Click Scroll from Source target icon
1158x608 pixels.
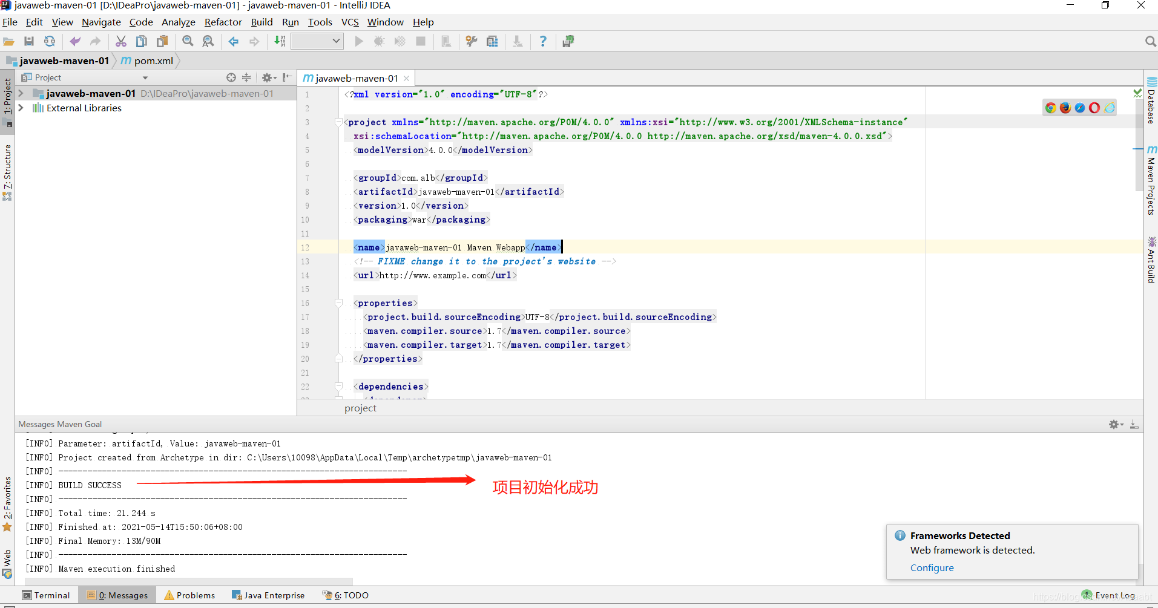(x=231, y=77)
